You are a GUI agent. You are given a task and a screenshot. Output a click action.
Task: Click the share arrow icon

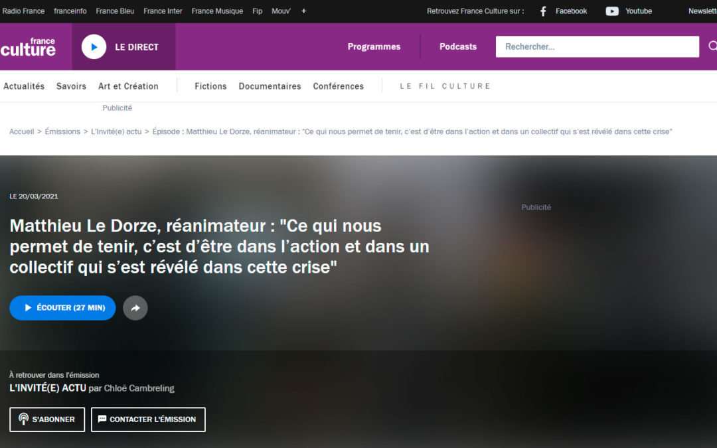135,308
